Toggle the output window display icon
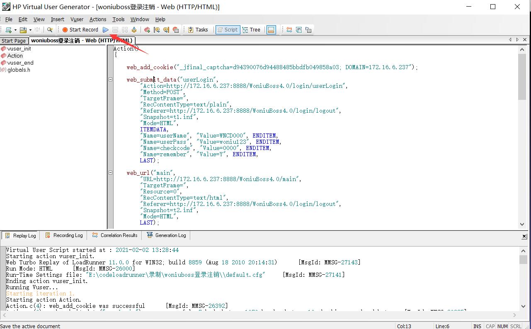The height and width of the screenshot is (329, 531). [x=271, y=30]
